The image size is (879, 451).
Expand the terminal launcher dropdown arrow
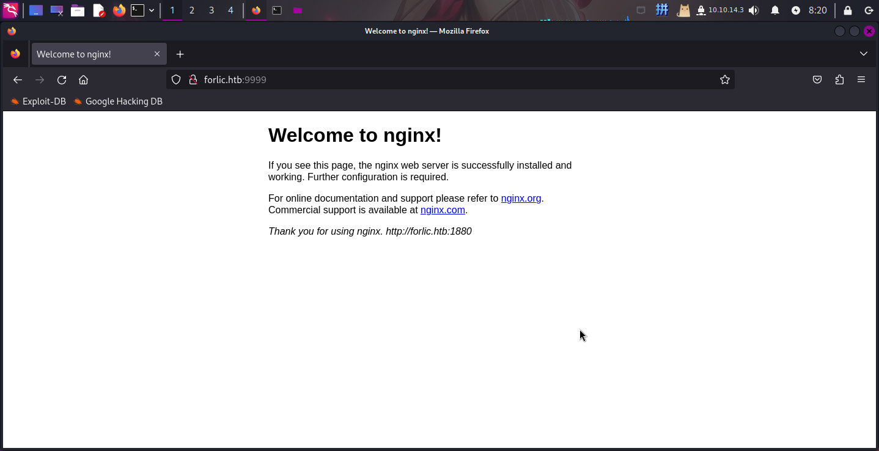(152, 10)
